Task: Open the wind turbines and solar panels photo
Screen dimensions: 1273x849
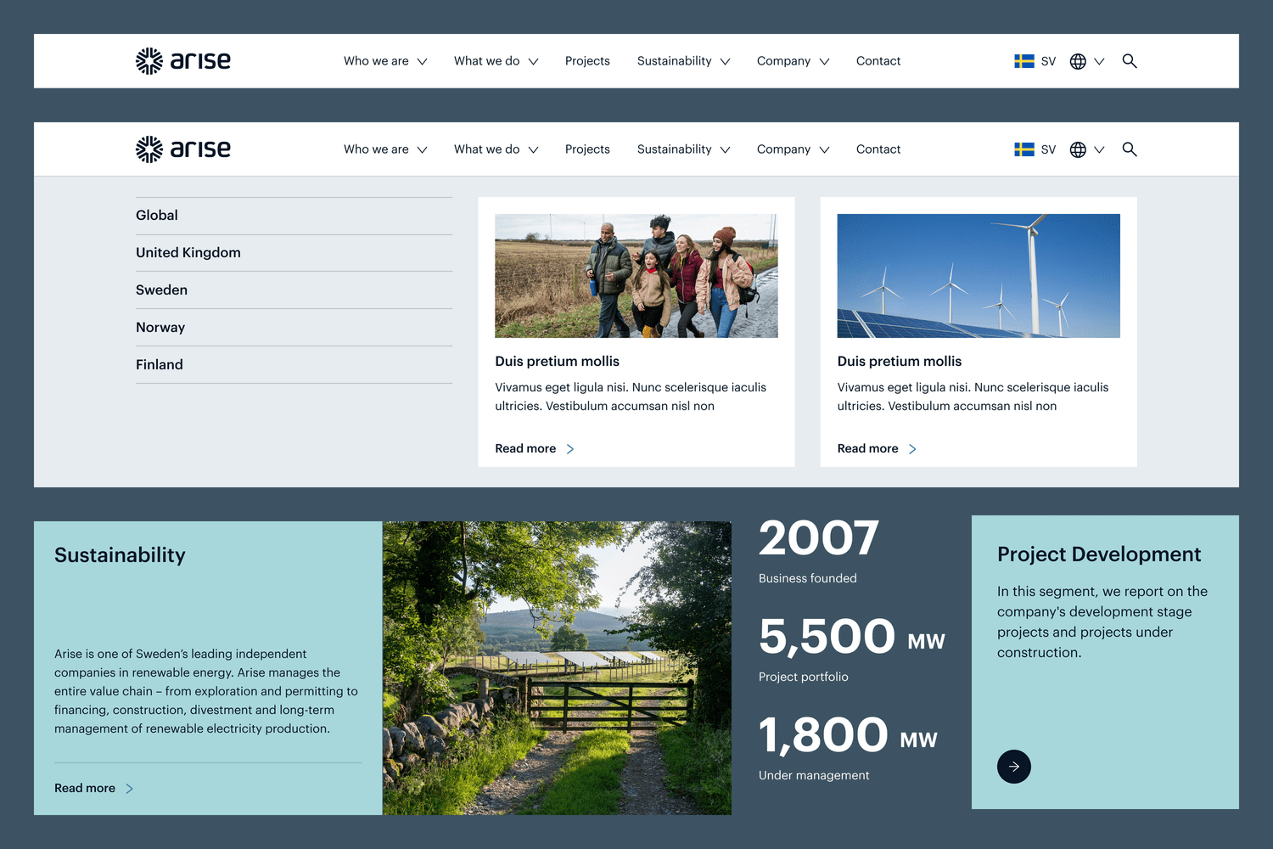Action: tap(979, 276)
